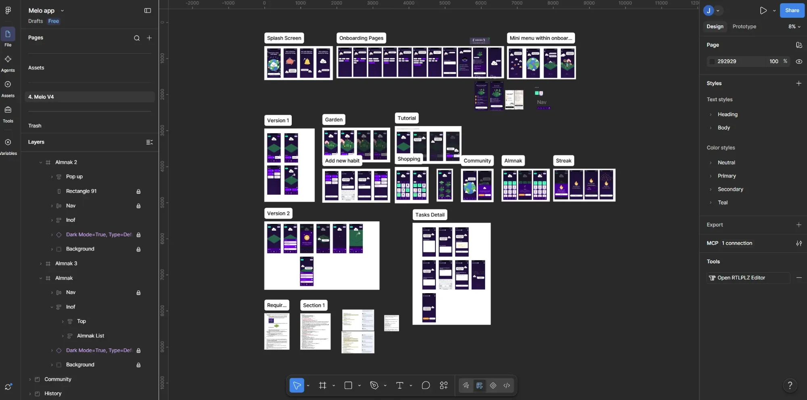
Task: Expand the Almnak 3 frame layer
Action: tap(40, 264)
